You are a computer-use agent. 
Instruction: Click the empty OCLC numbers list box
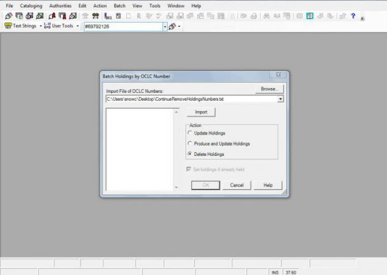pos(140,150)
